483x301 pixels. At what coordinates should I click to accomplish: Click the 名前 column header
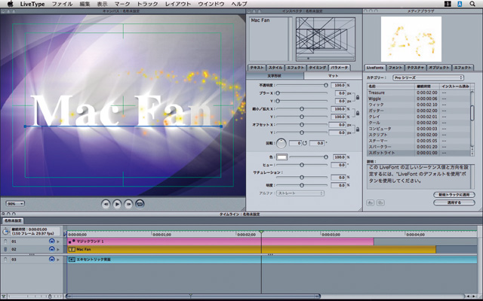tap(391, 87)
